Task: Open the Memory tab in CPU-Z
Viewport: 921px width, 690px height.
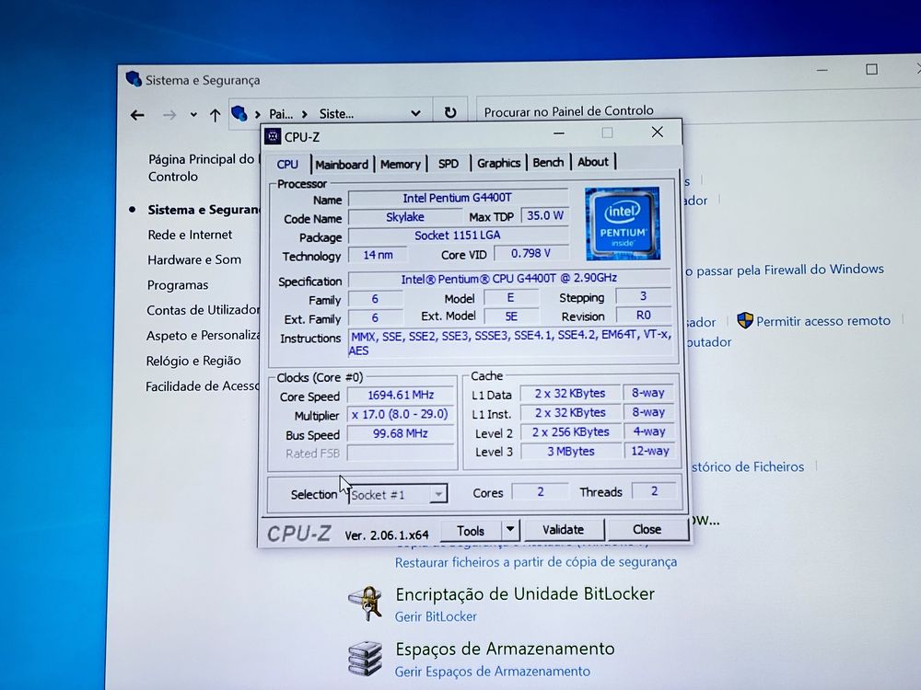Action: pyautogui.click(x=400, y=164)
